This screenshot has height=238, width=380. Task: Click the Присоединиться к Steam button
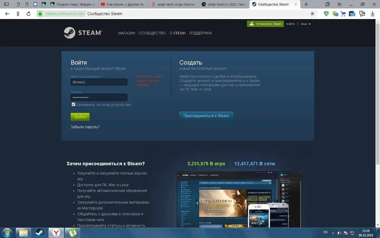tap(206, 116)
